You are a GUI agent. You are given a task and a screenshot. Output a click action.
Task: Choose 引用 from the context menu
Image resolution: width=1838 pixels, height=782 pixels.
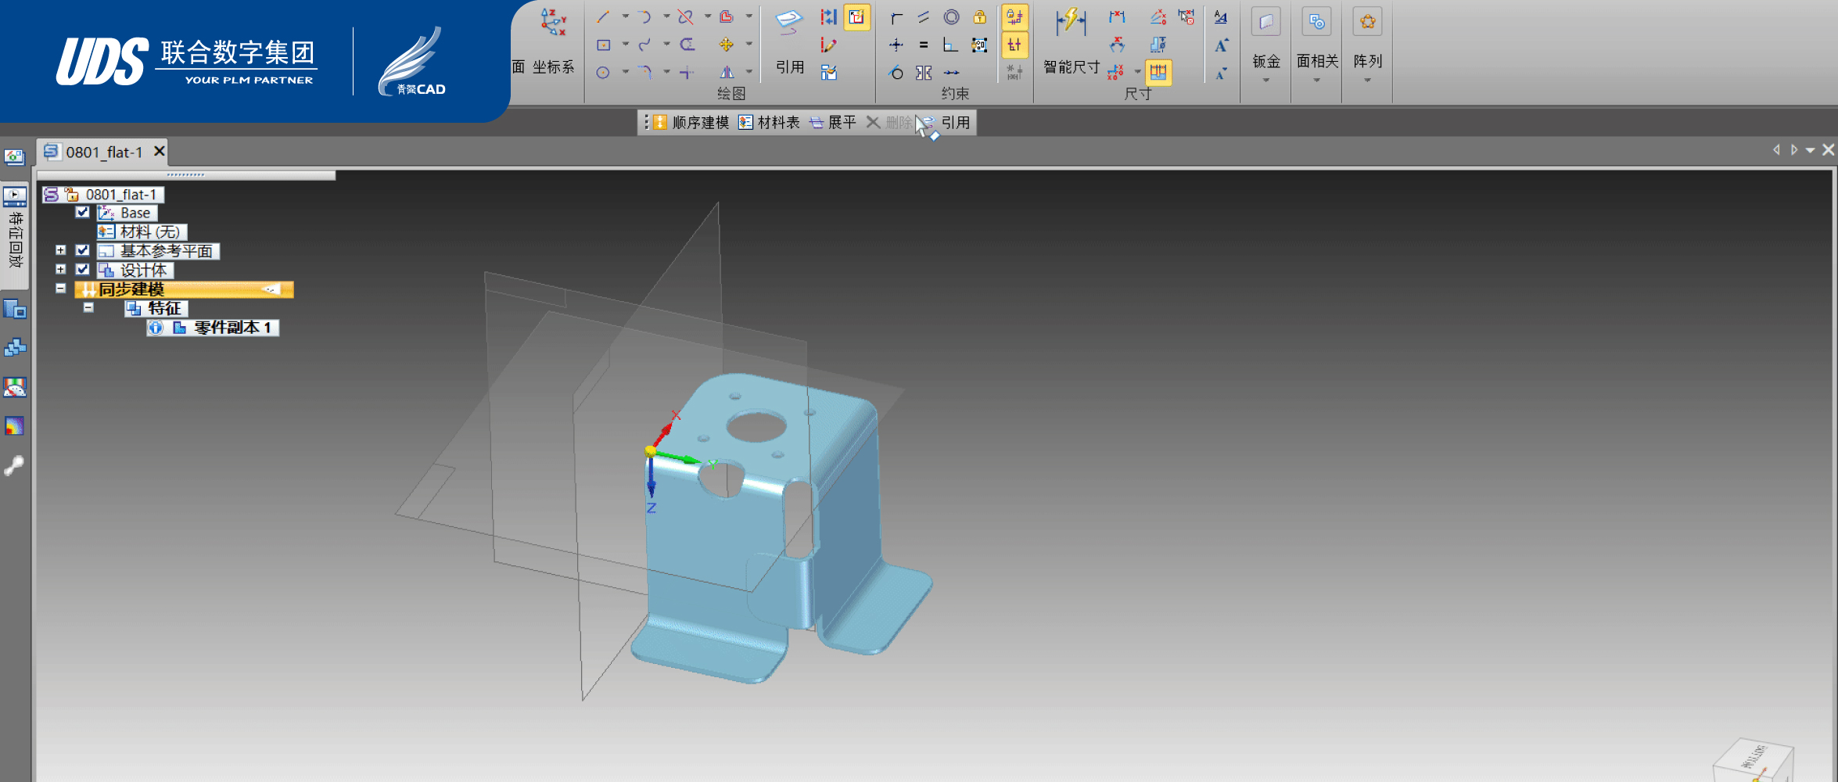click(x=946, y=123)
